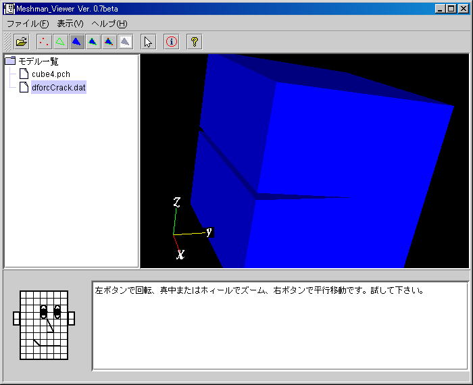Image resolution: width=473 pixels, height=385 pixels.
Task: Open the 表示(V) menu
Action: 70,24
